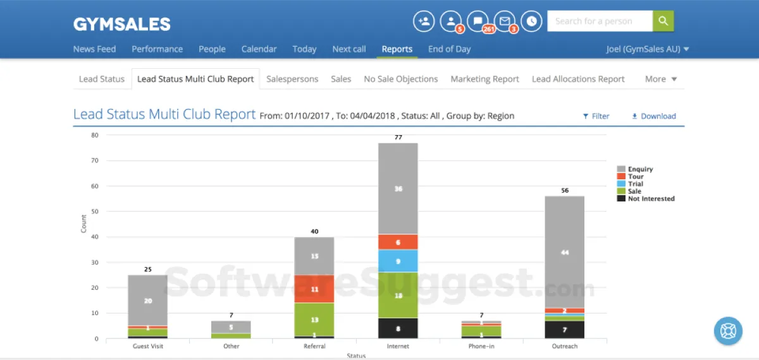Image resolution: width=759 pixels, height=360 pixels.
Task: Toggle the Trial series in the legend
Action: [x=631, y=184]
